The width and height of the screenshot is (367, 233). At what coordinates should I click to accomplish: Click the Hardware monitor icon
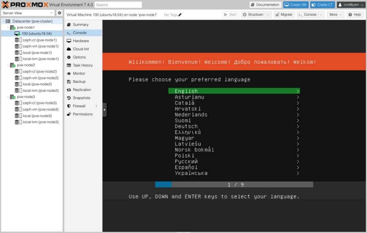(x=69, y=41)
